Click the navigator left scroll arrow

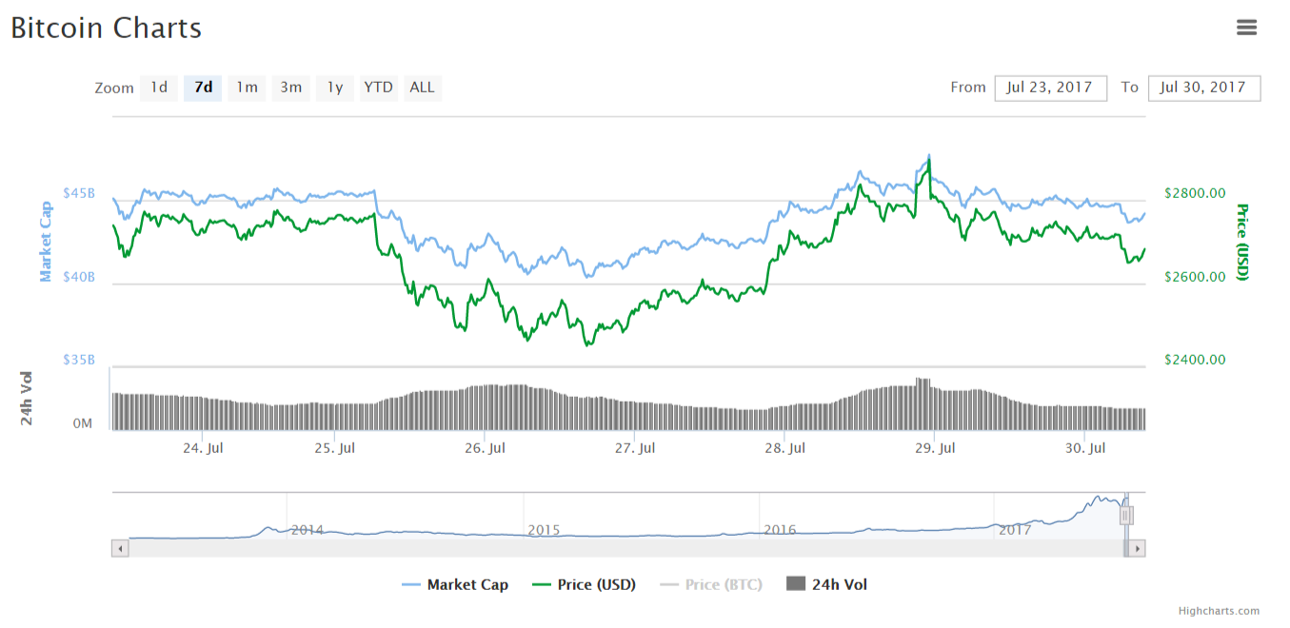coord(120,548)
